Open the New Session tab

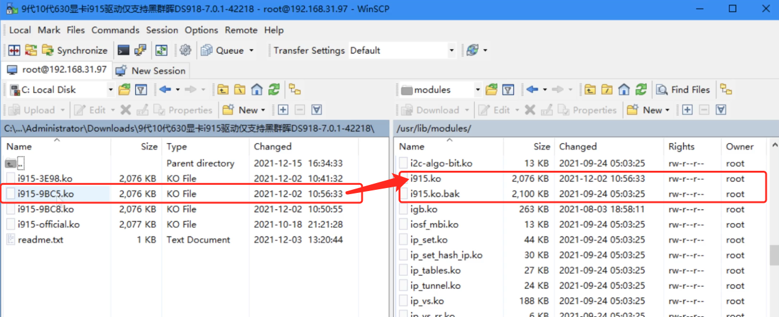tap(151, 71)
